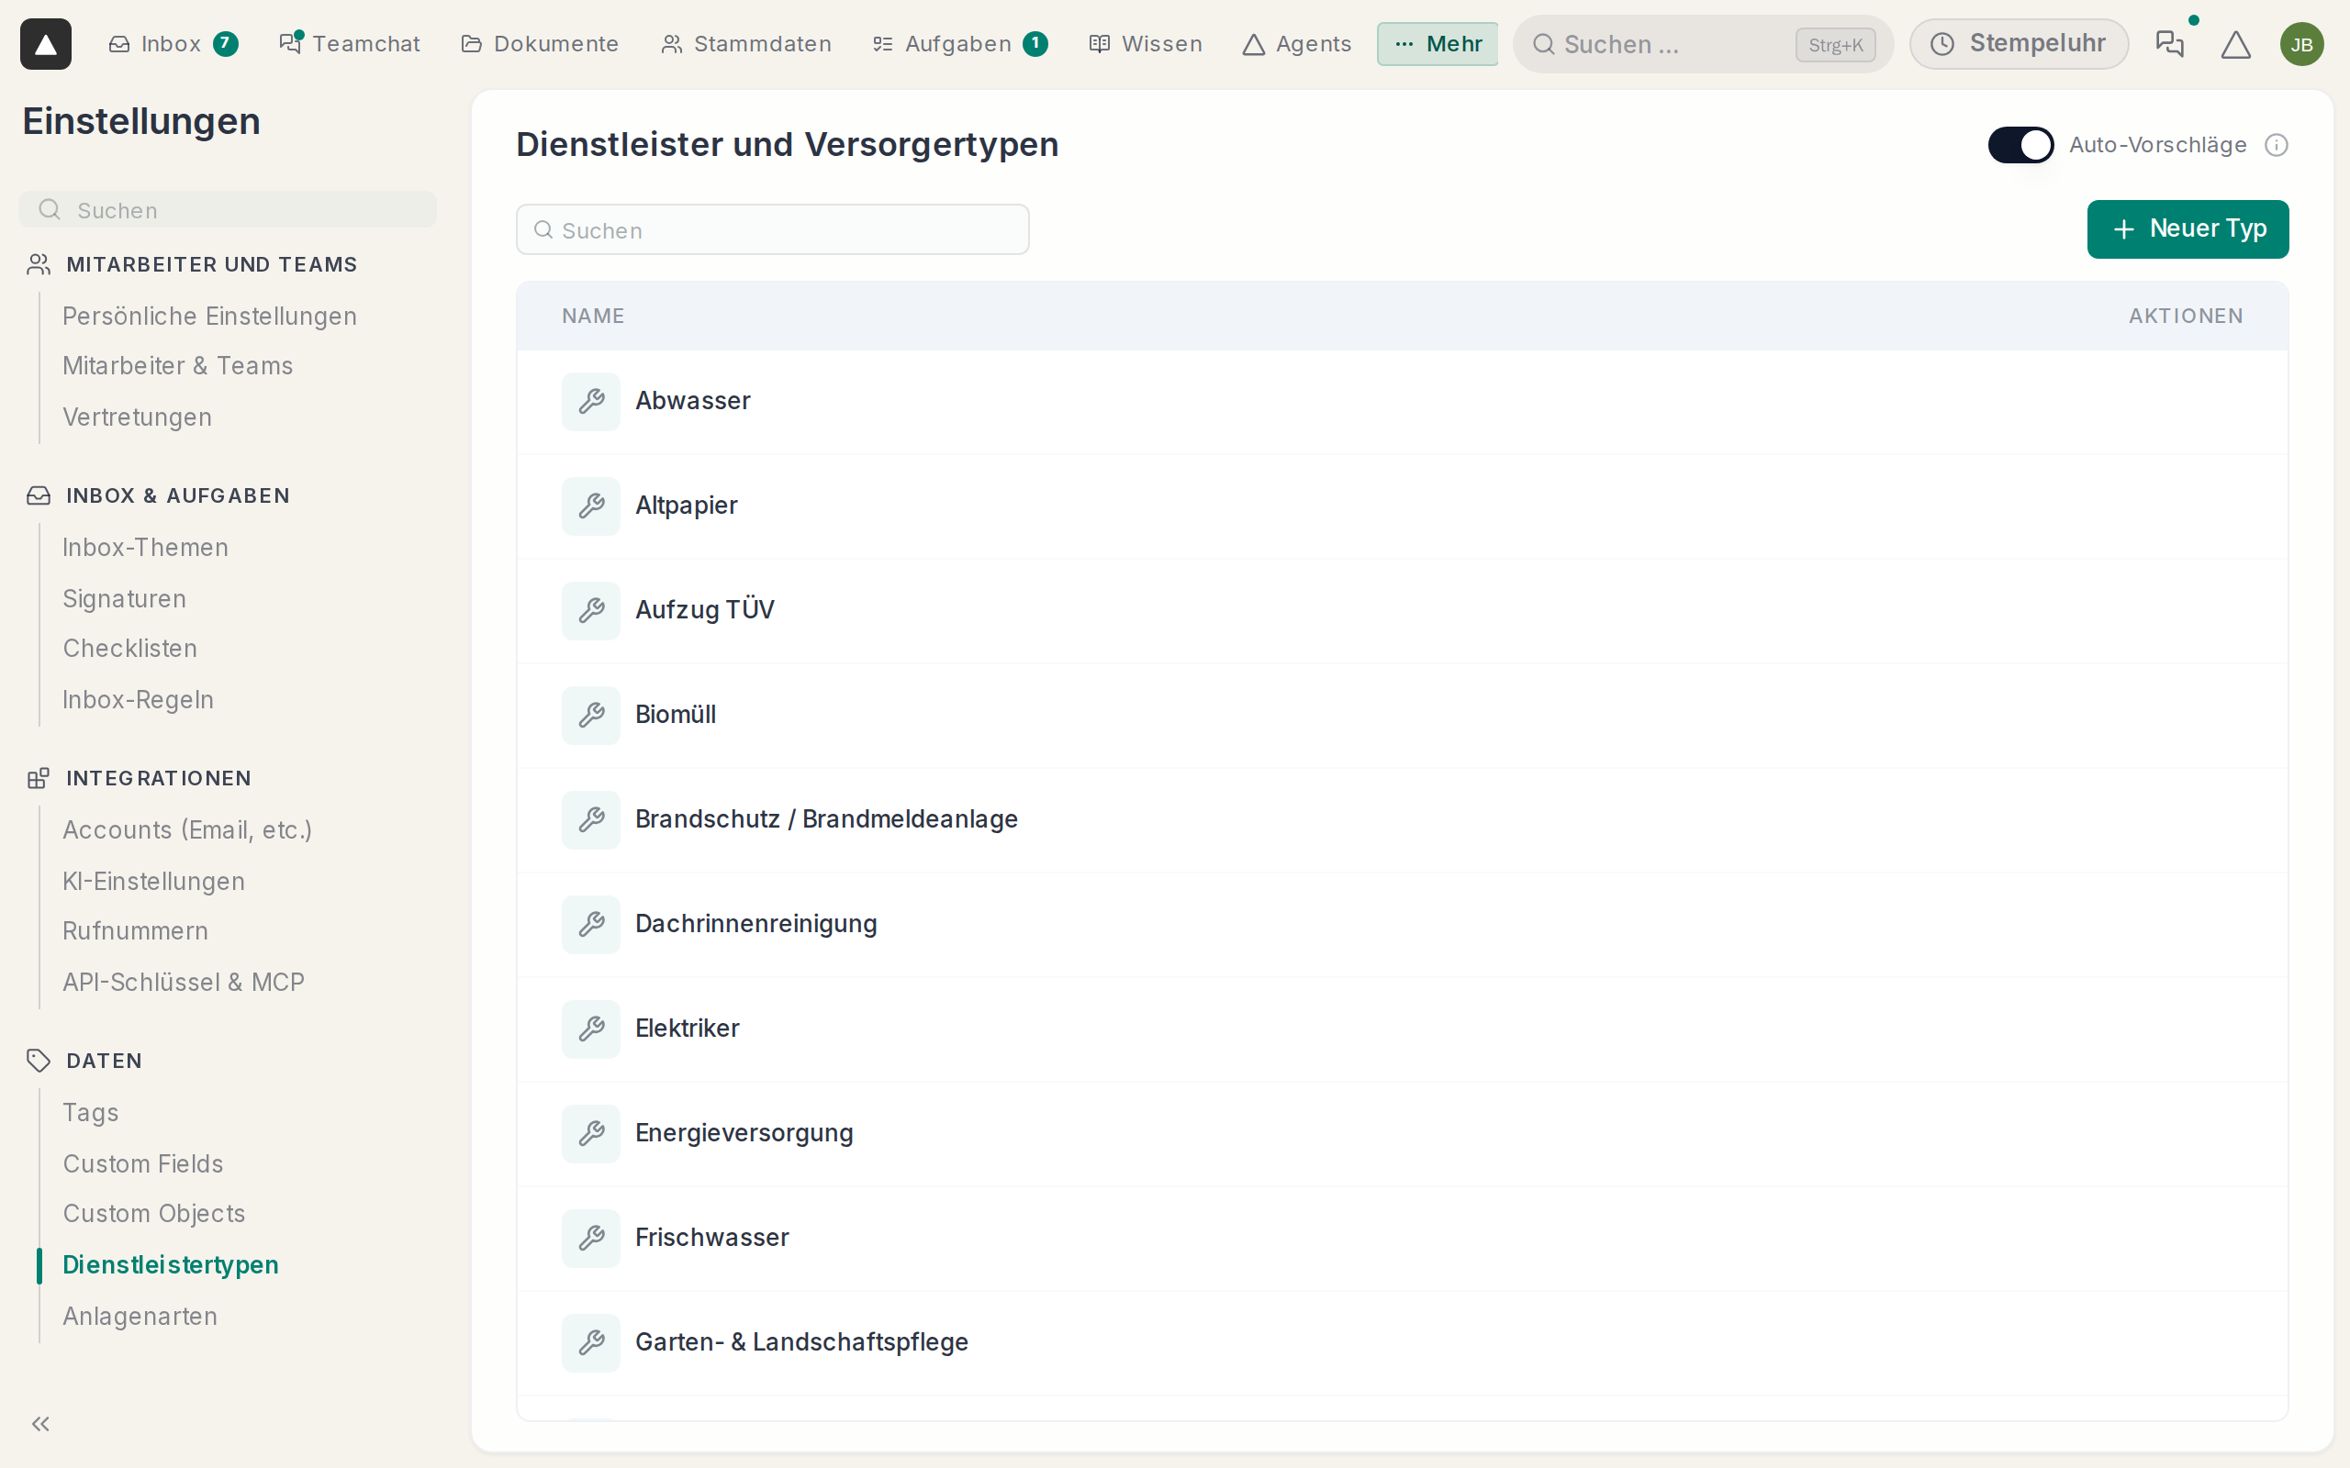The image size is (2350, 1468).
Task: Click the sidebar settings search field
Action: point(228,210)
